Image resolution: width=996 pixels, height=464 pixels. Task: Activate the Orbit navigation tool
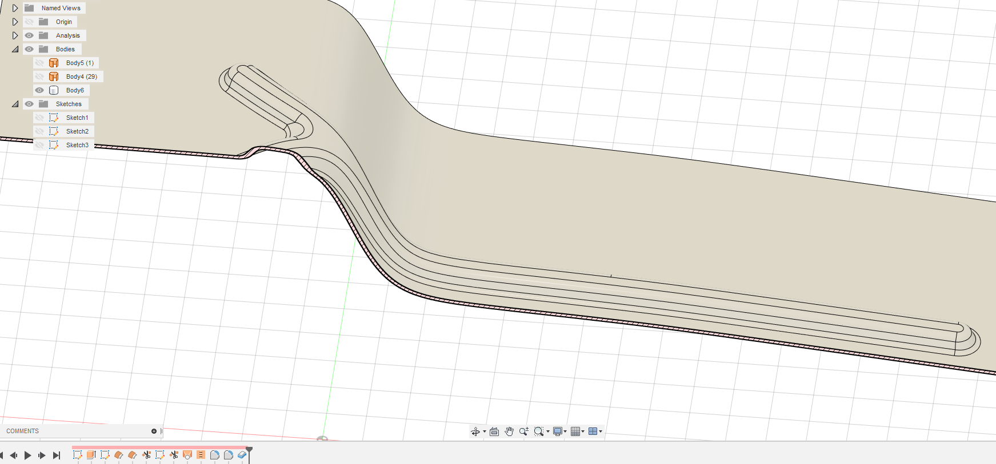pyautogui.click(x=475, y=431)
